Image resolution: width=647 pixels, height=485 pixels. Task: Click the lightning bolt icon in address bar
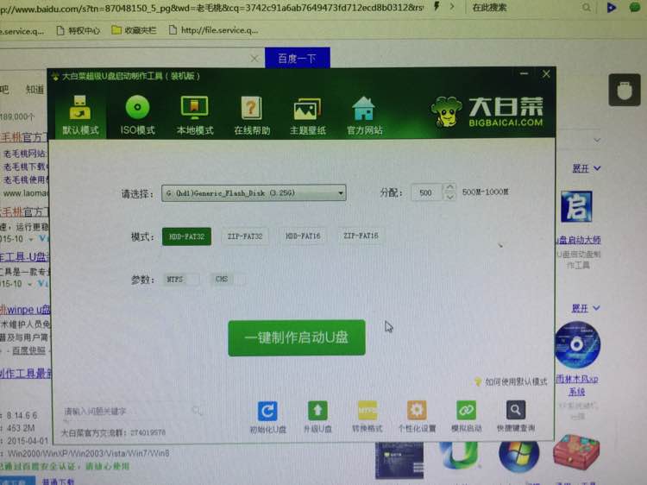tap(437, 7)
